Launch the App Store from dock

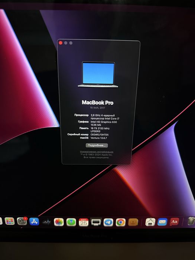(x=34, y=221)
